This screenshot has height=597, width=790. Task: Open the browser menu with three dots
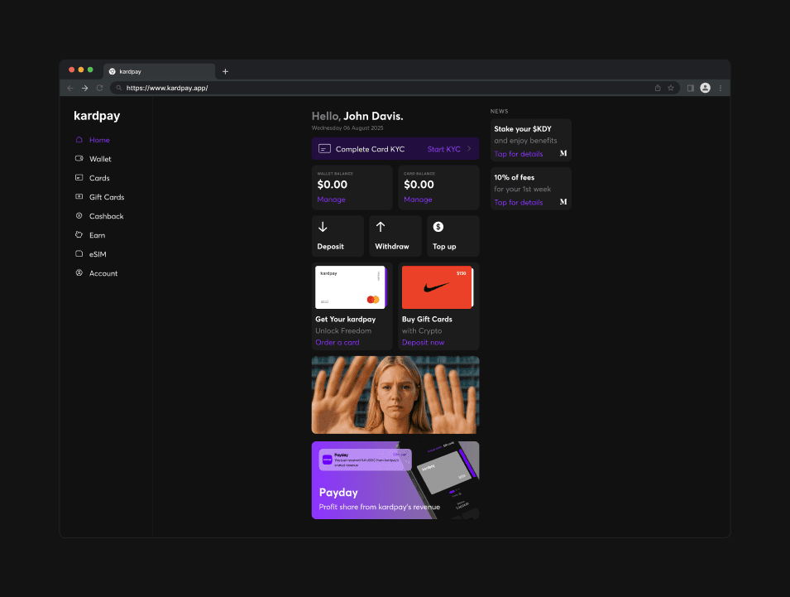(x=720, y=88)
